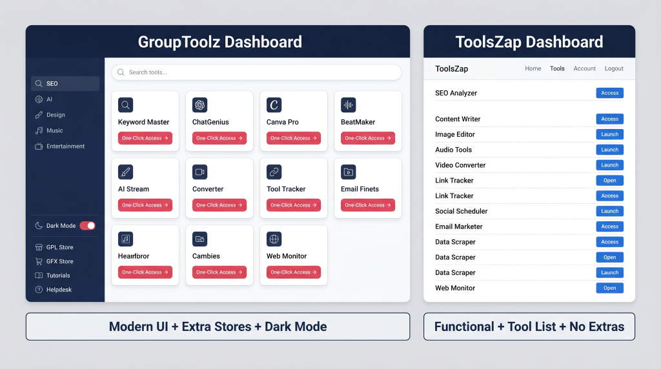The height and width of the screenshot is (369, 661).
Task: Click the 'Content Writer' list text
Action: point(458,119)
